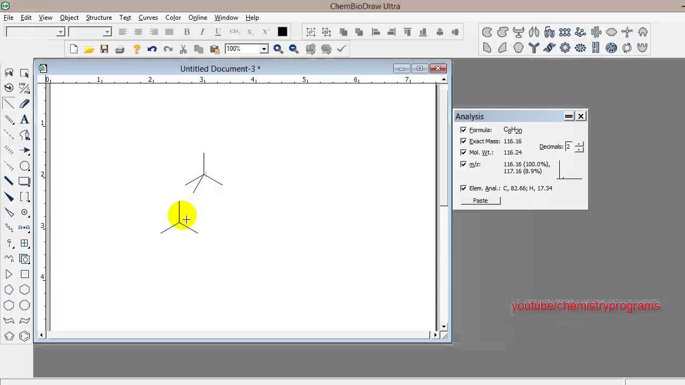The width and height of the screenshot is (685, 385).
Task: Open the Structure menu
Action: 99,18
